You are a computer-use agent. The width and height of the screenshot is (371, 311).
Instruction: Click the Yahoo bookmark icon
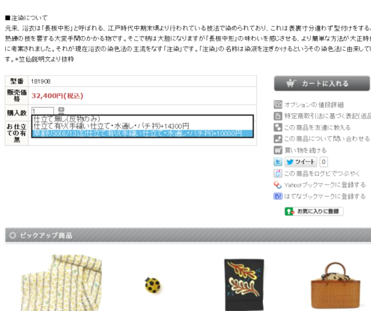278,185
